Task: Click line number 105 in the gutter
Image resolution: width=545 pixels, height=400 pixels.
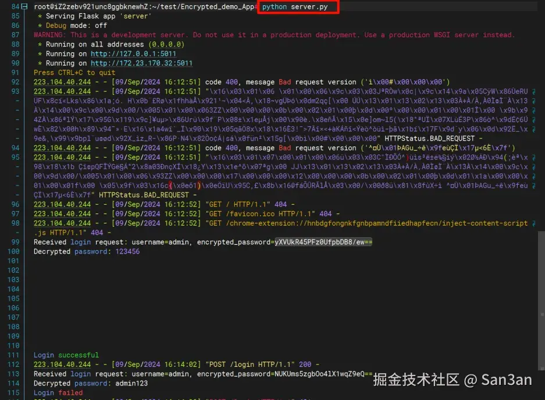Action: coord(13,298)
